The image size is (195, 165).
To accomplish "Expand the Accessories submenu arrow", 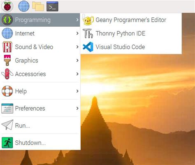I will point(77,74).
